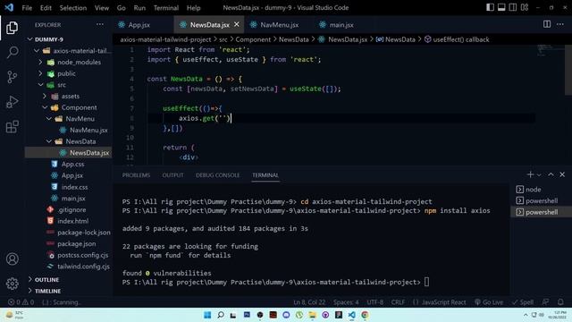The width and height of the screenshot is (572, 322).
Task: Toggle secondary side bar layout icon
Action: pyautogui.click(x=513, y=7)
